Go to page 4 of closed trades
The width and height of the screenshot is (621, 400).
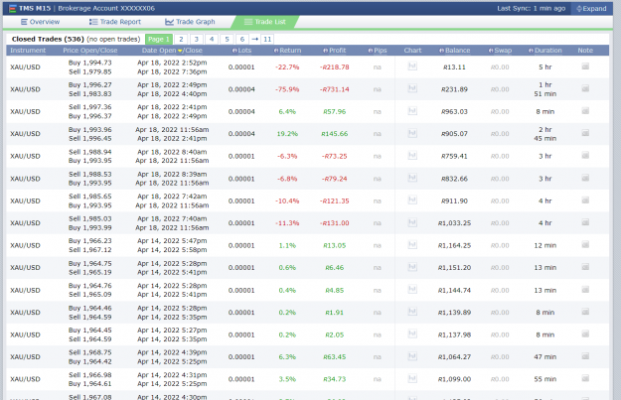coord(212,39)
